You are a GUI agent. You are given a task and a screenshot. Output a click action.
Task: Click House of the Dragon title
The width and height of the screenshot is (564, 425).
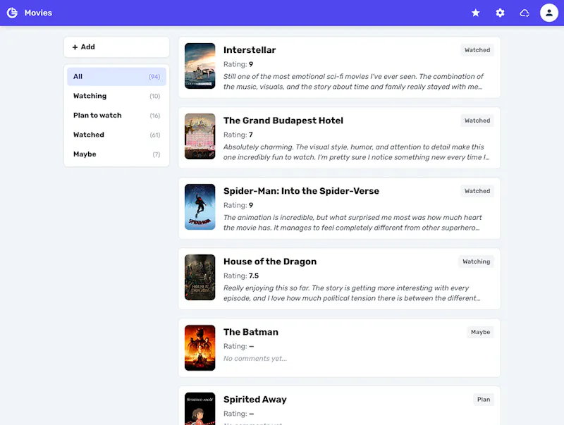pyautogui.click(x=270, y=261)
